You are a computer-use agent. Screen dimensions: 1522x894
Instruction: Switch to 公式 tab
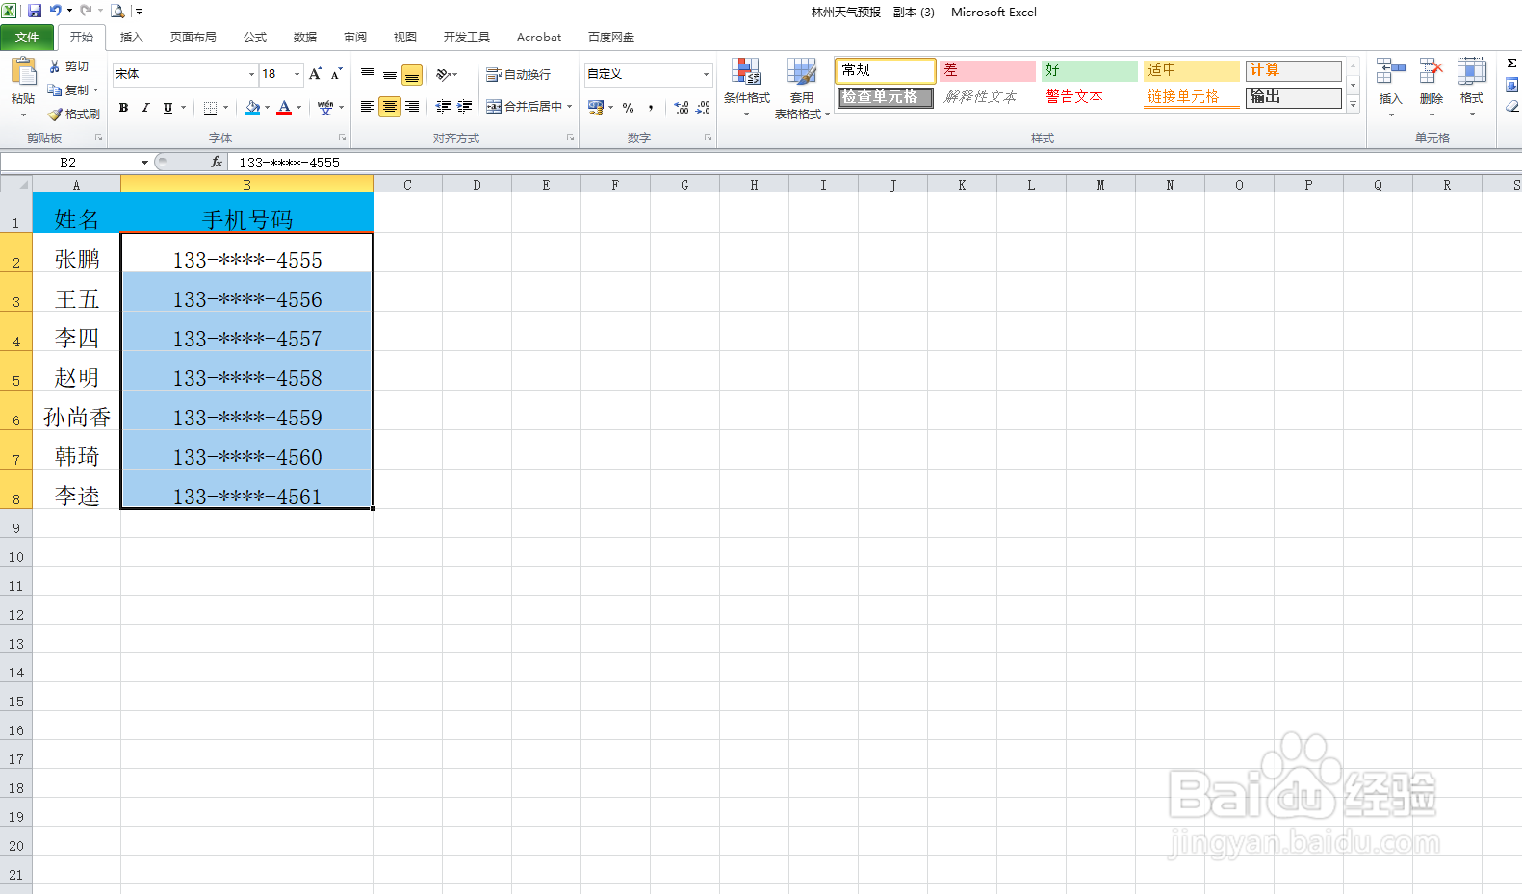(x=255, y=38)
